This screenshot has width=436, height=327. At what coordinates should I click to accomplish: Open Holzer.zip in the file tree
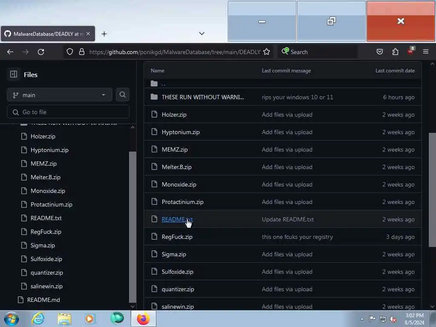pyautogui.click(x=43, y=136)
